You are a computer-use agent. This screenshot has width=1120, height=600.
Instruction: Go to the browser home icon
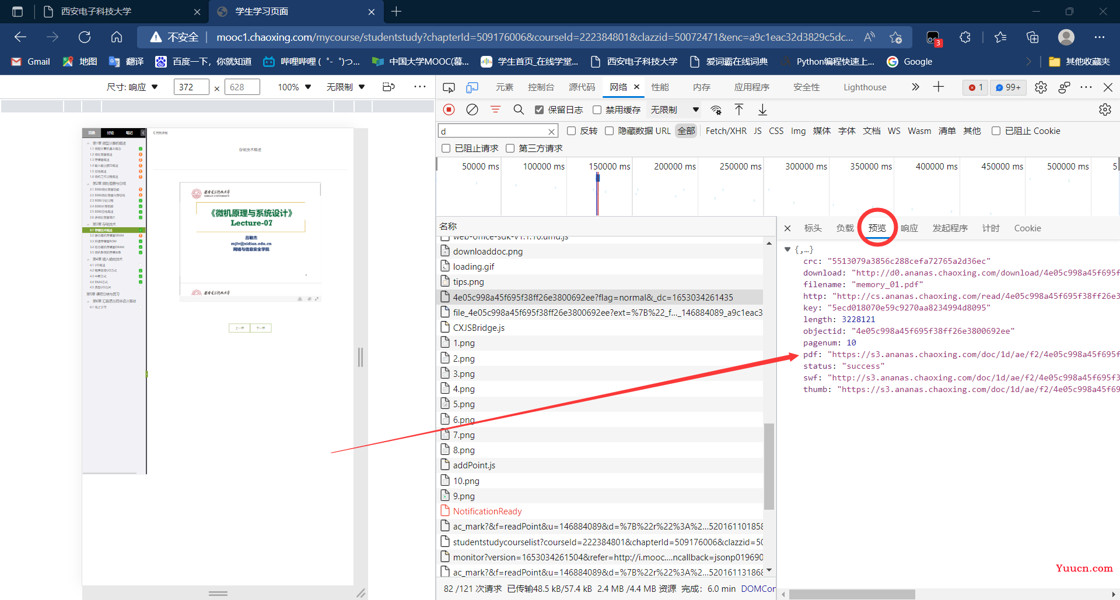pyautogui.click(x=117, y=37)
